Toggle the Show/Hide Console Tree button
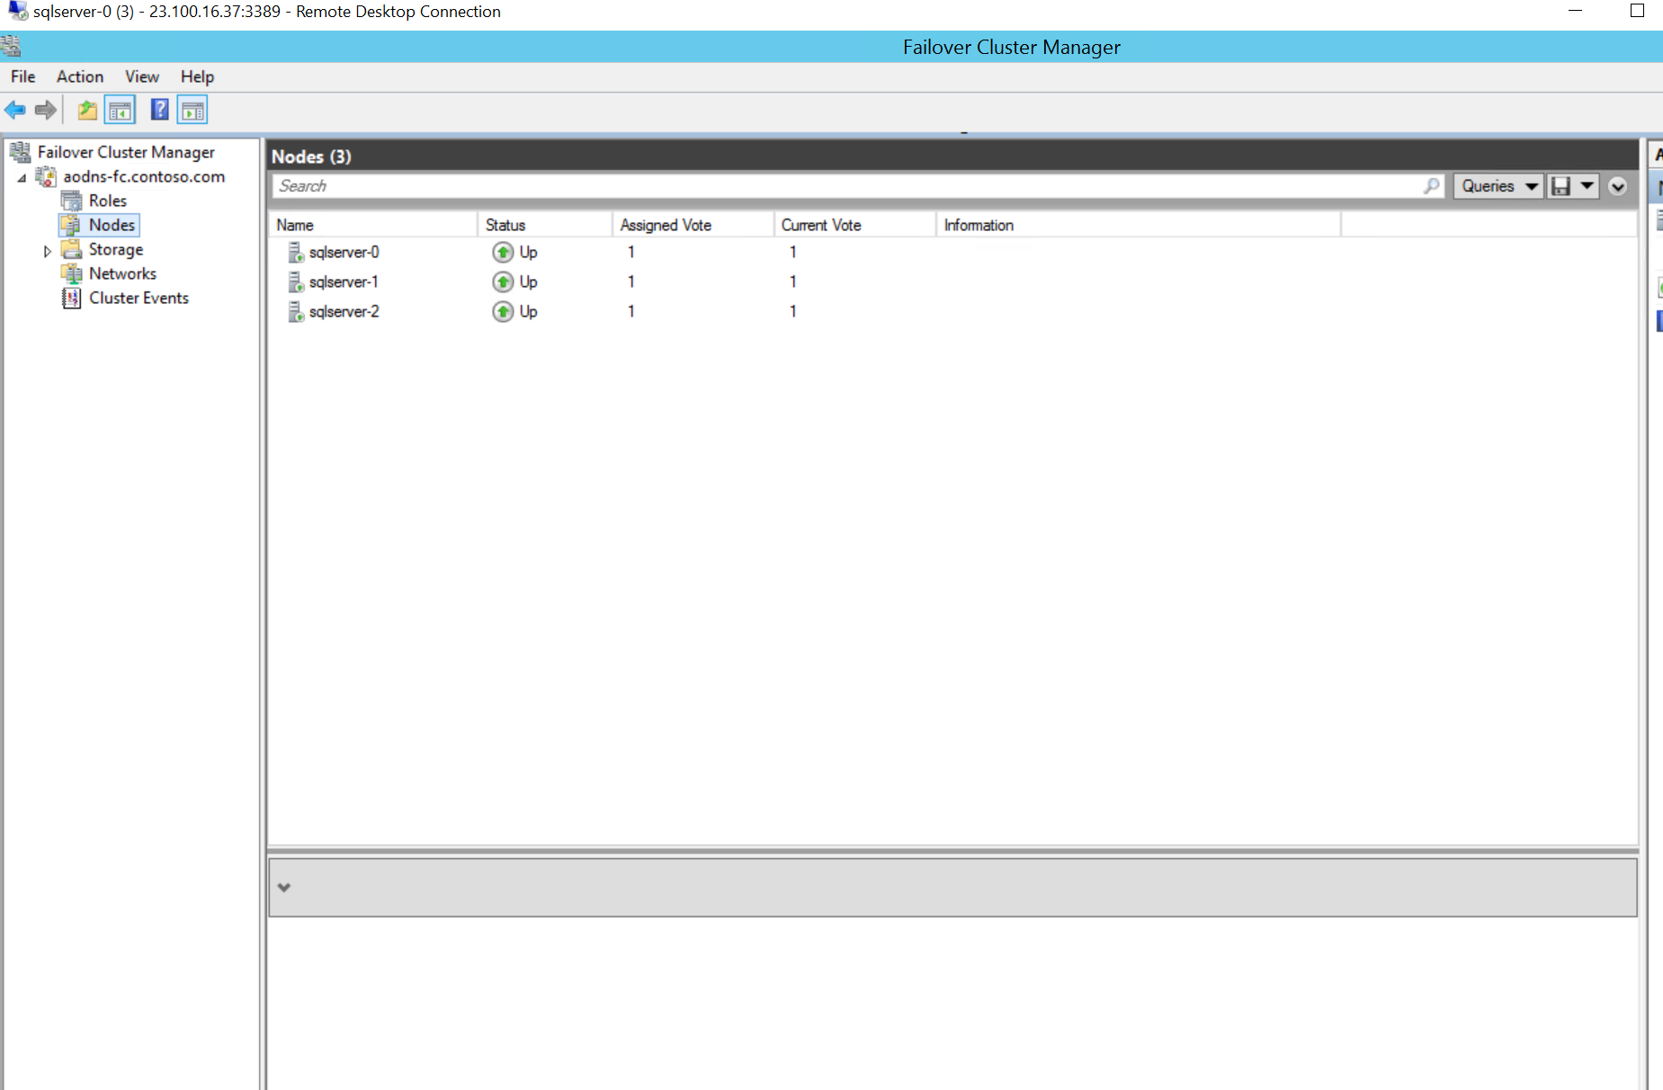The width and height of the screenshot is (1663, 1090). 121,111
